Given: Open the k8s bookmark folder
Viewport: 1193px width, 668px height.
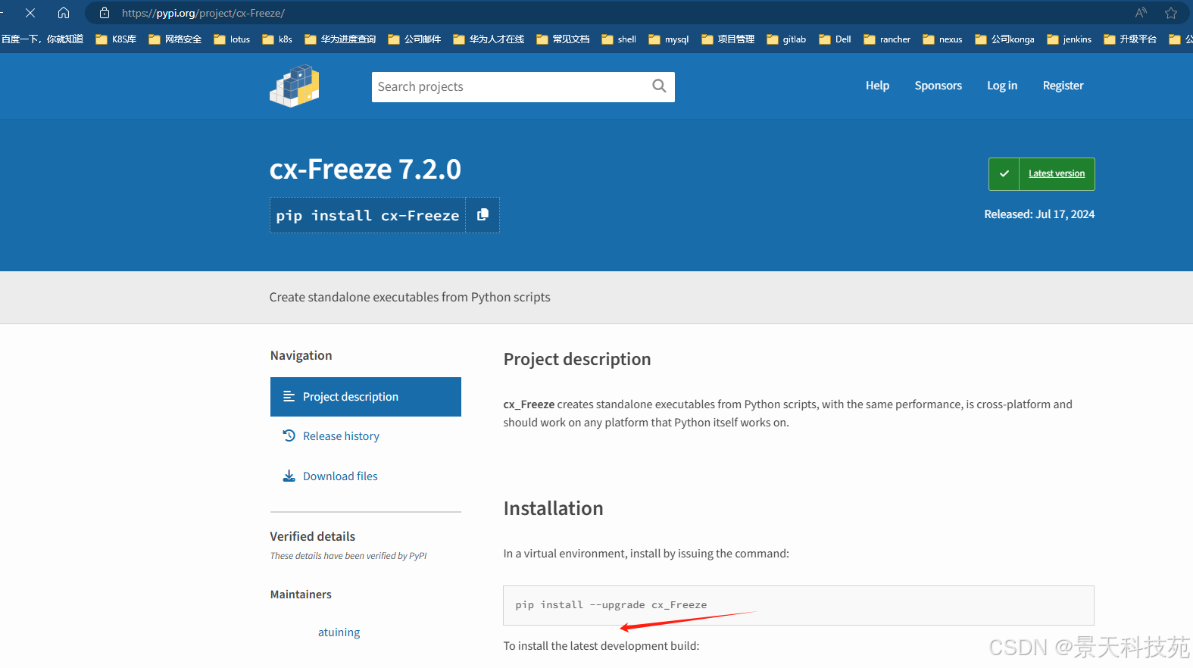Looking at the screenshot, I should pos(277,39).
